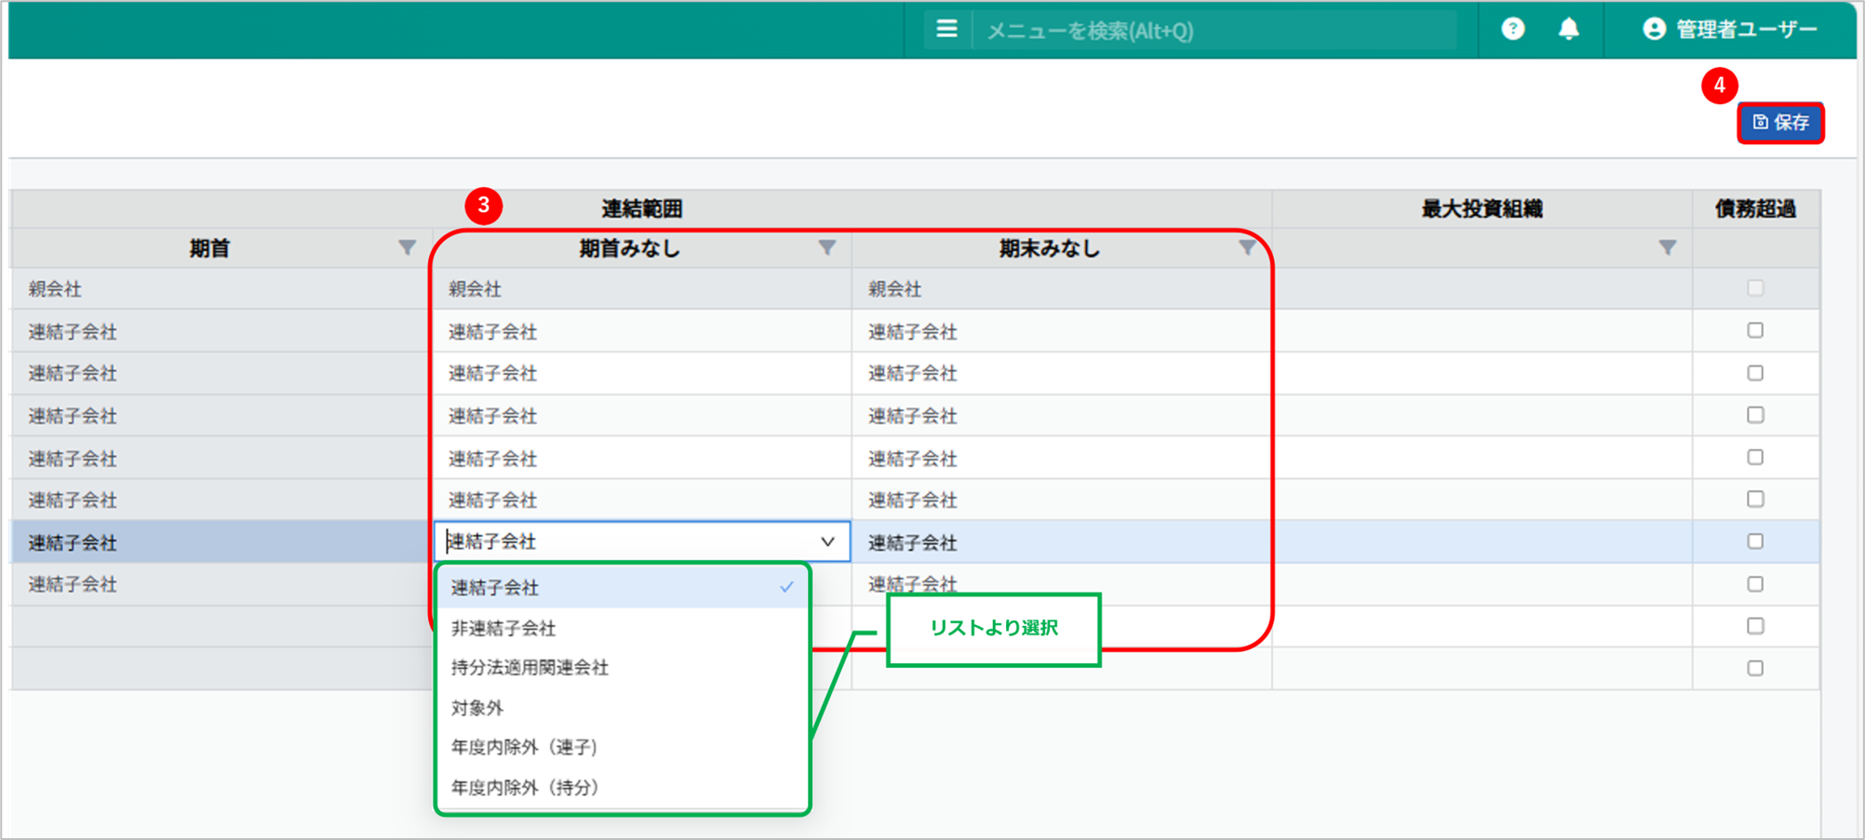Filter the 期首みなし column

[x=826, y=248]
